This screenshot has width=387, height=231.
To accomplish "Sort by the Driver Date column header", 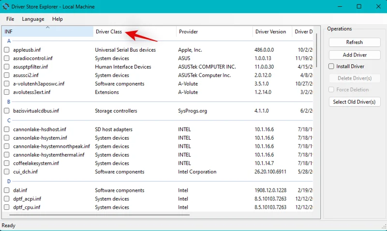I will coord(303,31).
